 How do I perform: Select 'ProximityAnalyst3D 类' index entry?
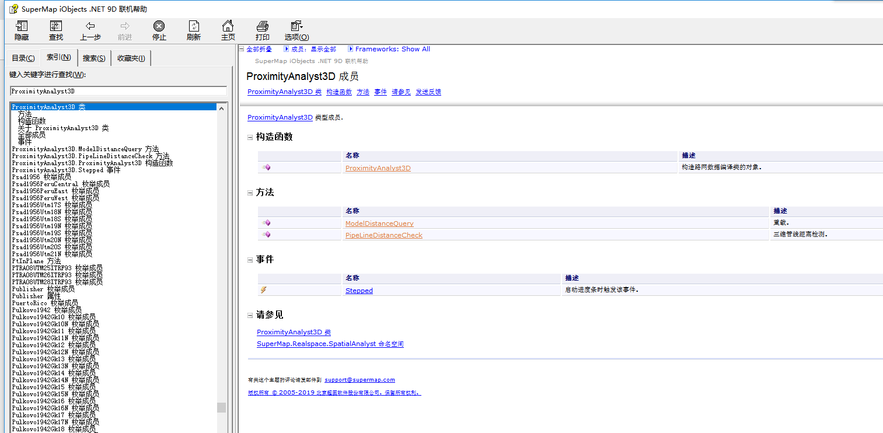click(114, 107)
